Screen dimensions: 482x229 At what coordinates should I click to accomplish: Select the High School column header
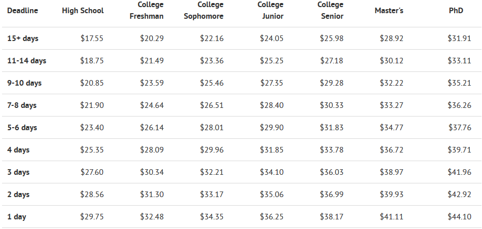click(x=83, y=11)
